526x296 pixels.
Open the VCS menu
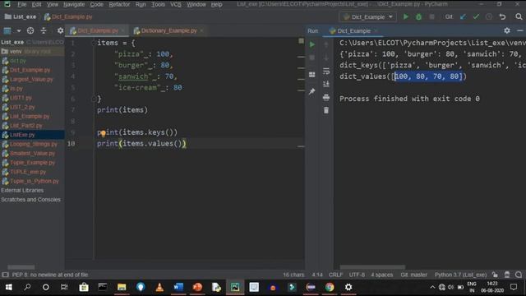point(175,4)
